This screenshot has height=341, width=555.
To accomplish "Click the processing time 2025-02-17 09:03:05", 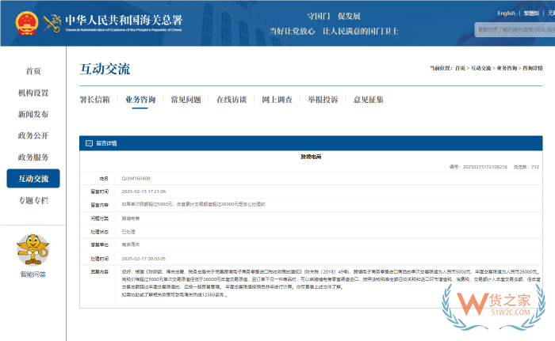I will [144, 259].
